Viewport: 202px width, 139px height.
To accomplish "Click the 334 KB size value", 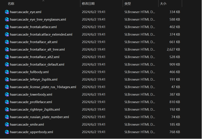I will (175, 12).
